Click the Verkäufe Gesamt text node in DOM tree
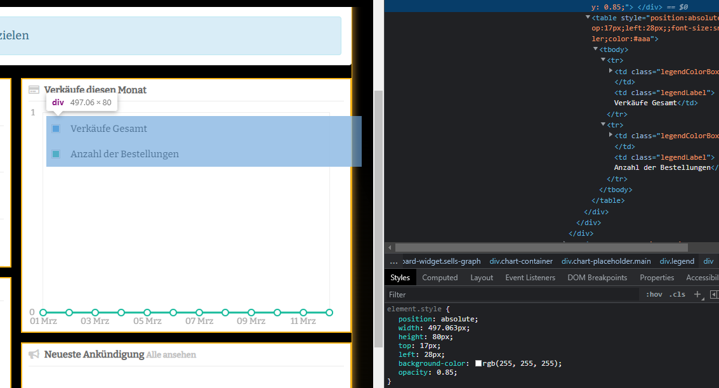 (x=645, y=103)
